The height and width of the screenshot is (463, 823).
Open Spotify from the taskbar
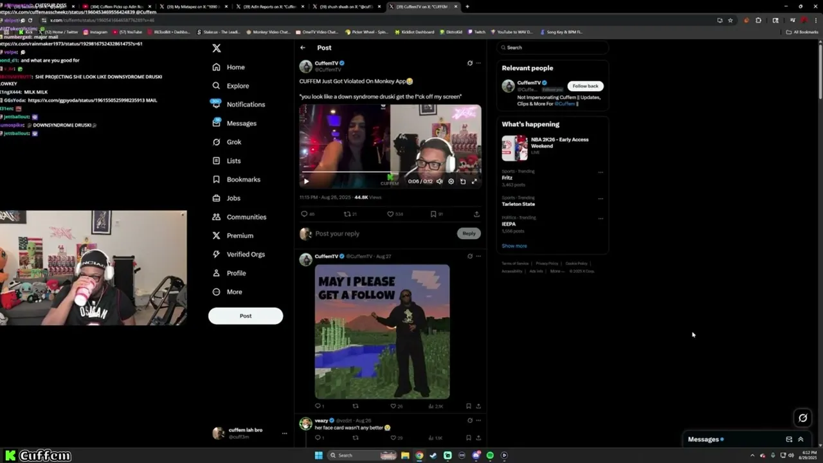click(490, 455)
